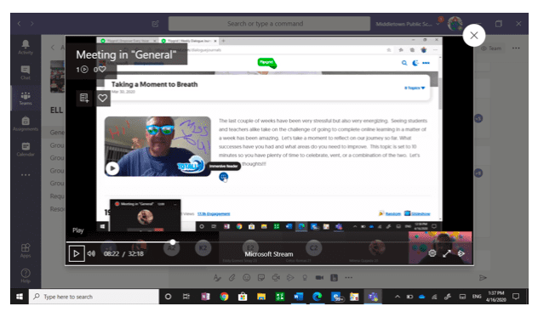Open the channel more options ellipsis
Viewport: 538px width, 312px height.
click(x=516, y=48)
